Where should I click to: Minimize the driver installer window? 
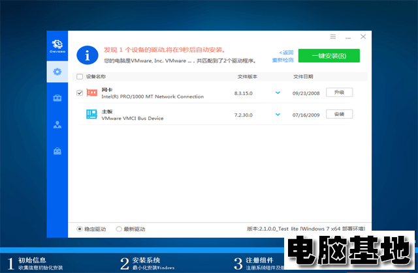click(348, 37)
